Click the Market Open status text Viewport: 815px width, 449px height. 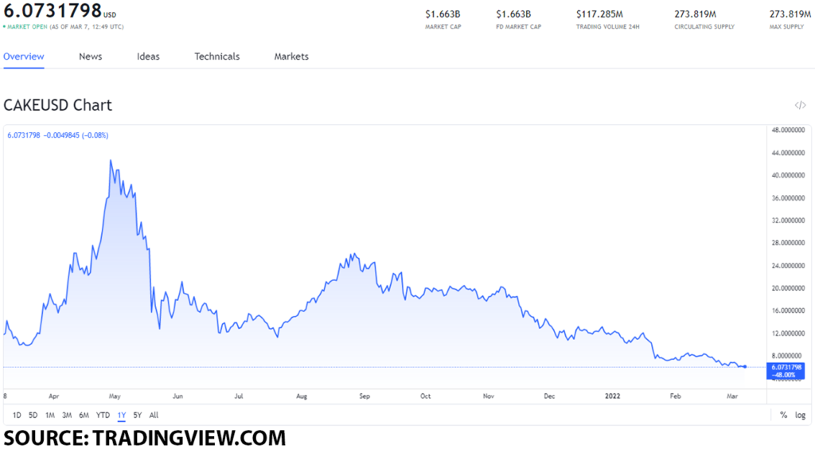point(27,27)
